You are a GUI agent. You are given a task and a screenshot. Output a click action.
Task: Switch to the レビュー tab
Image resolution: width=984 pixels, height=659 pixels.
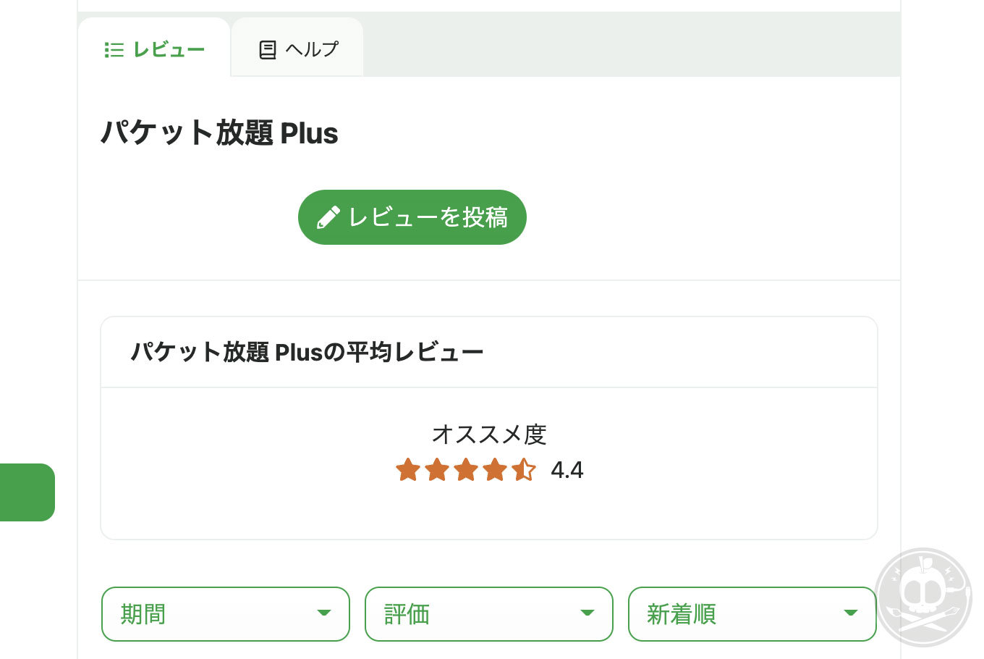click(154, 49)
